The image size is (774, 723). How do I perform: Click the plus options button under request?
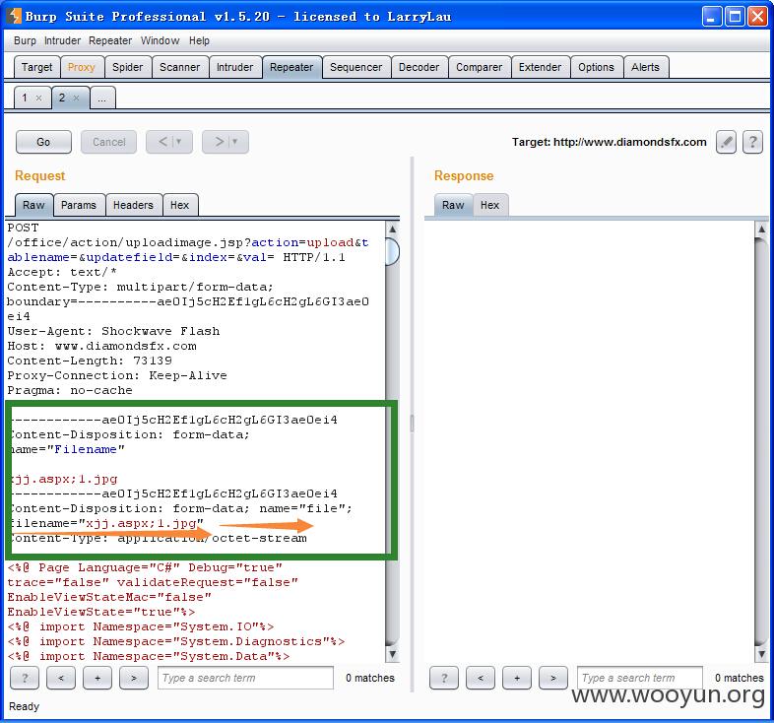(x=97, y=678)
